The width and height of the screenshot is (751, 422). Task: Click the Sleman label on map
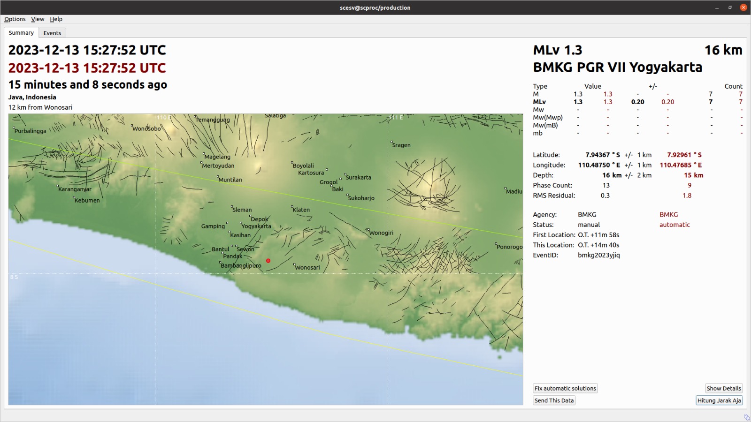coord(242,210)
